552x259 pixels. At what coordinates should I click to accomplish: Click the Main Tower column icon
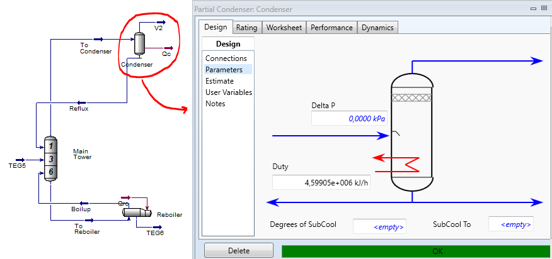point(50,159)
